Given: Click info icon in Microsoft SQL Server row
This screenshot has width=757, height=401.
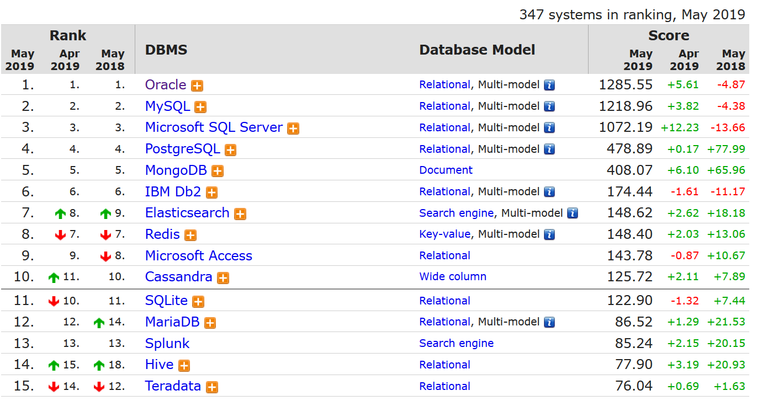Looking at the screenshot, I should (549, 128).
